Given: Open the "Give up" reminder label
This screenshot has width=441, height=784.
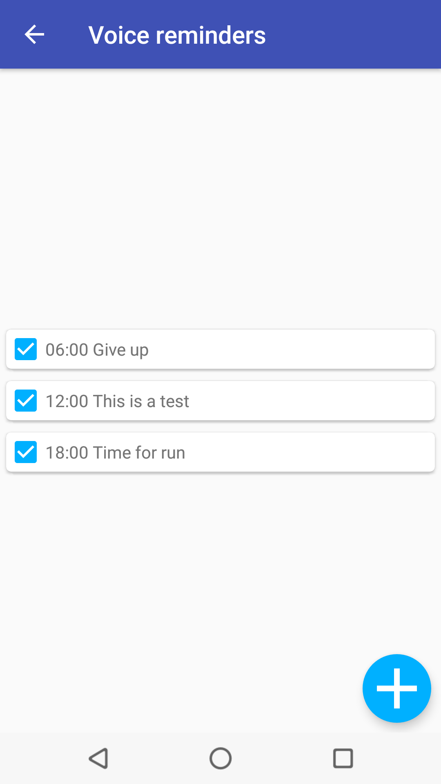Looking at the screenshot, I should 121,350.
